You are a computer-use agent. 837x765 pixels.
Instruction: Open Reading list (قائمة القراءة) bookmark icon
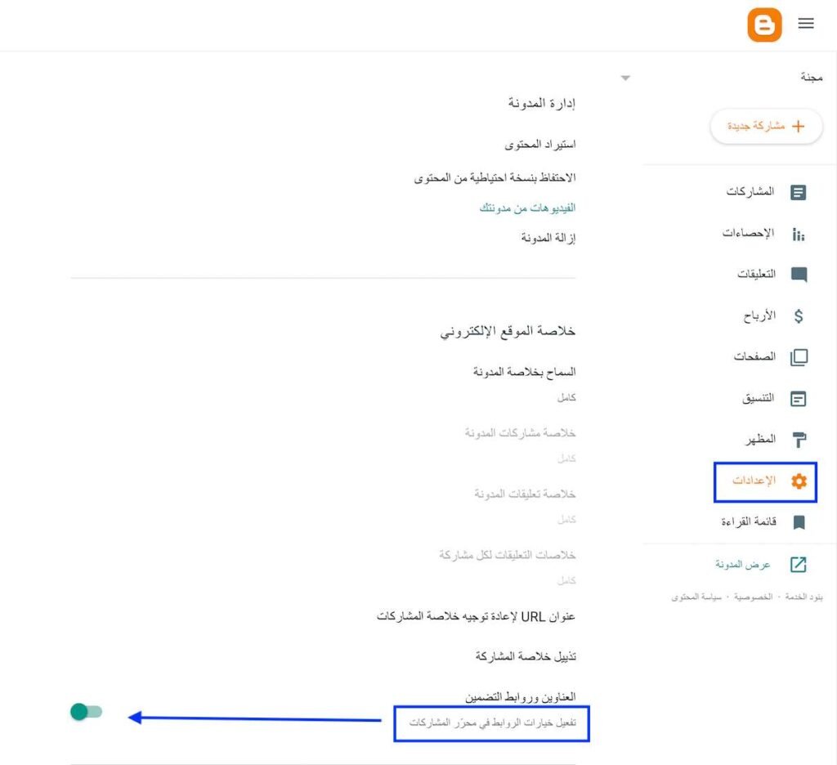tap(799, 522)
